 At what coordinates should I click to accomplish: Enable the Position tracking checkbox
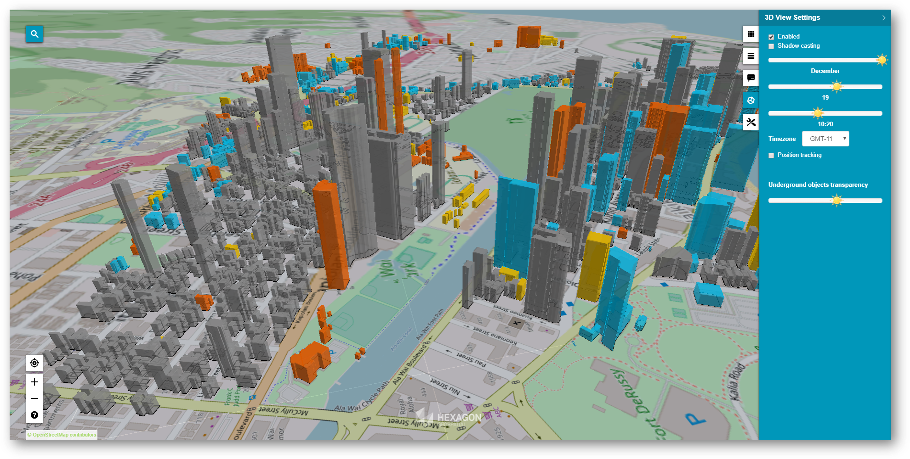[771, 155]
